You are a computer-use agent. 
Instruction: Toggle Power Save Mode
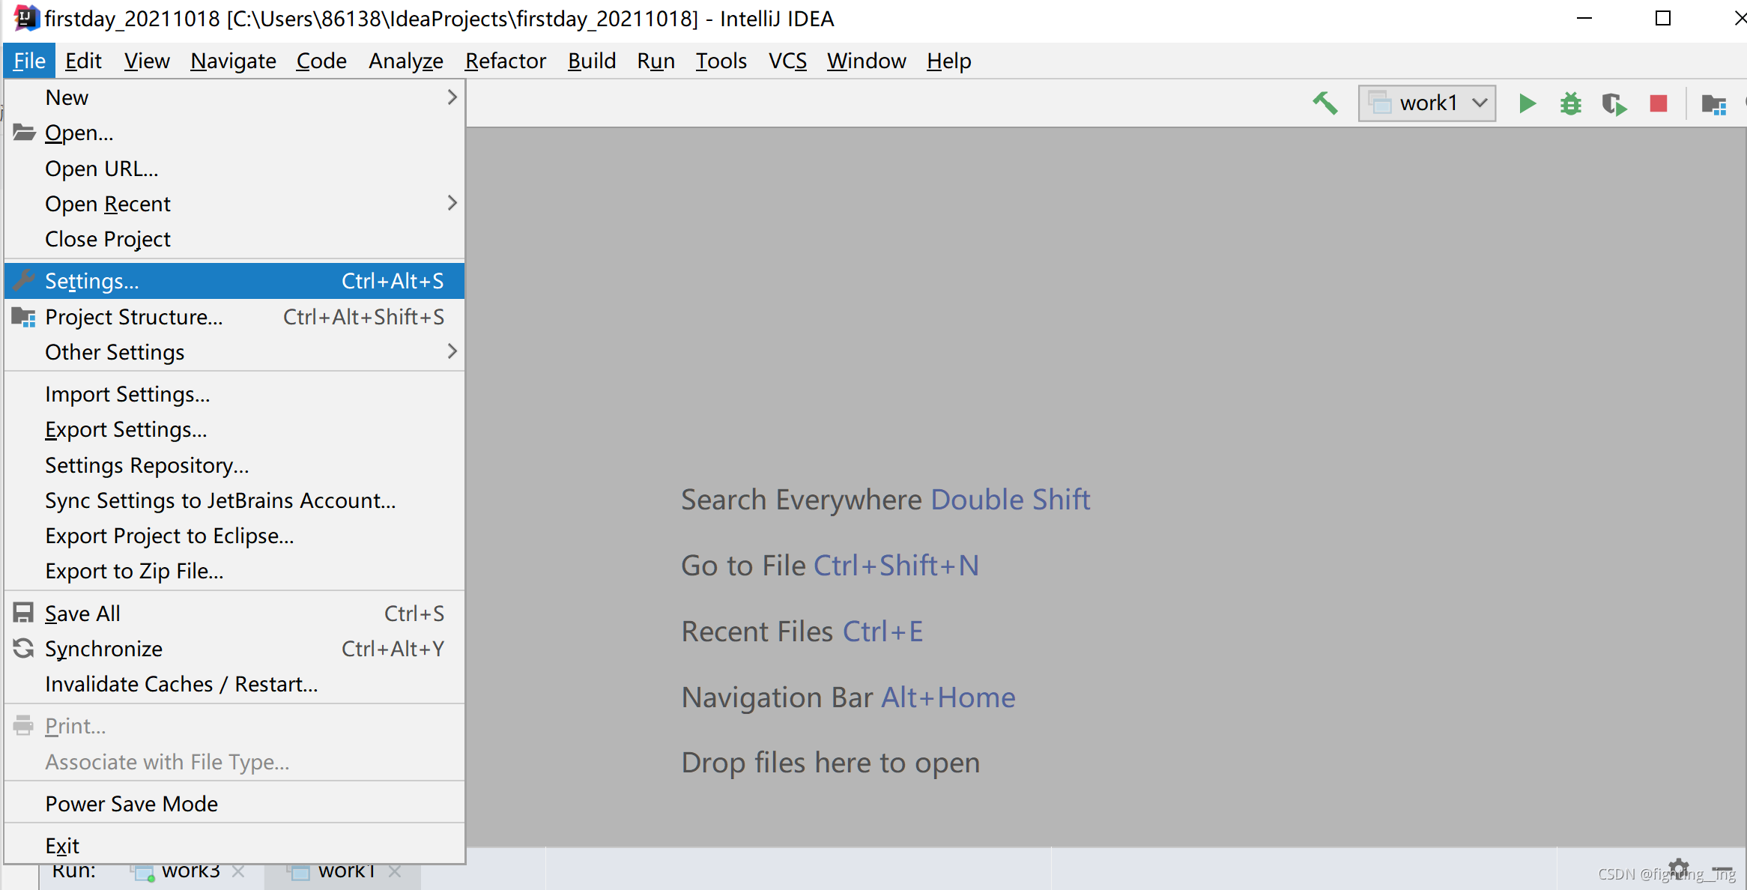coord(131,804)
